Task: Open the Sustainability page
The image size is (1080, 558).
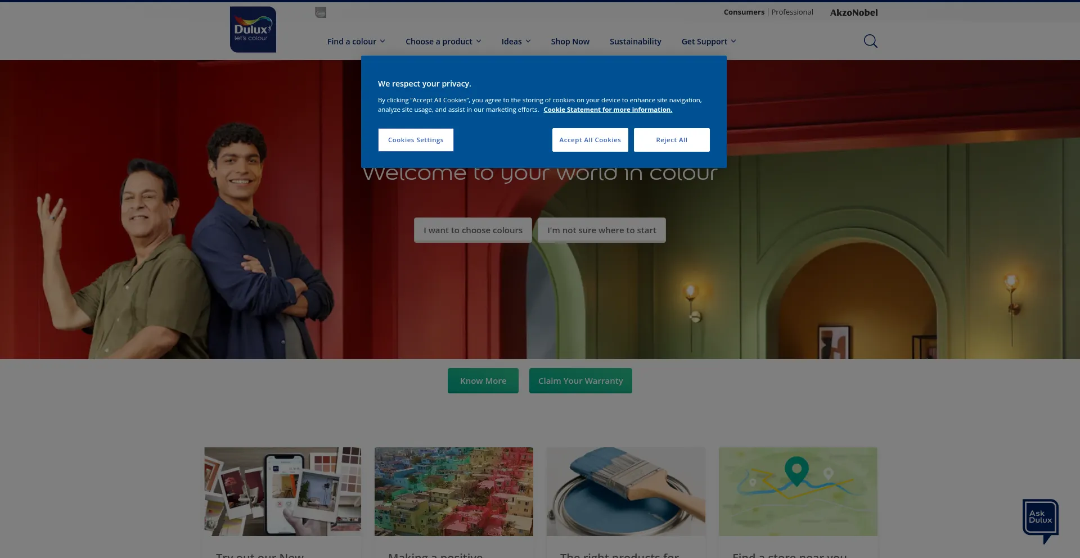Action: [635, 42]
